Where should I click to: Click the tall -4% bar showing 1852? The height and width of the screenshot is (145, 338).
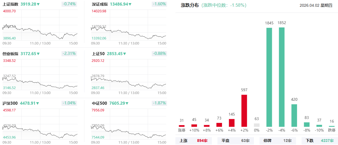point(282,77)
